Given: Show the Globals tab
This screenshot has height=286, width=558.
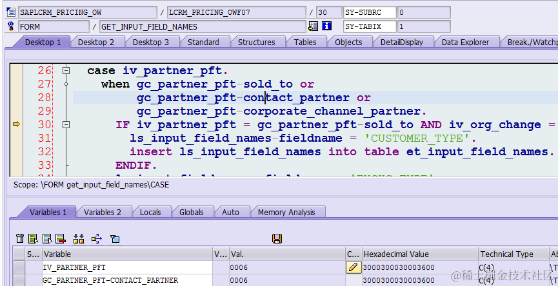Looking at the screenshot, I should [x=191, y=212].
